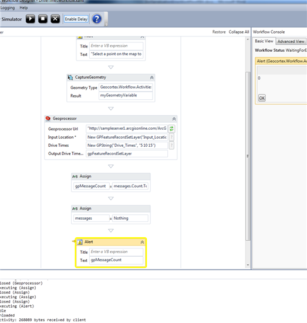307x323 pixels.
Task: Edit Output Drive Time field
Action: (x=127, y=153)
